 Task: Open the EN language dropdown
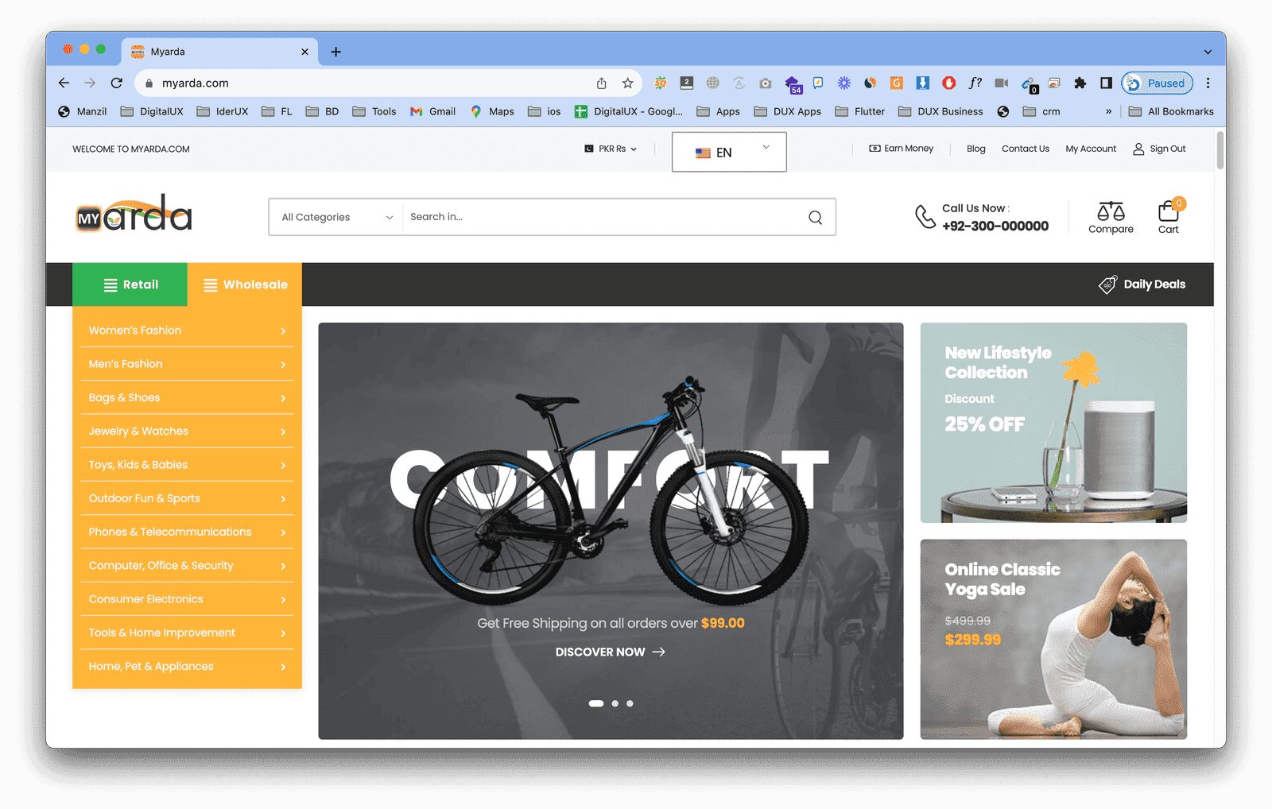[x=729, y=152]
